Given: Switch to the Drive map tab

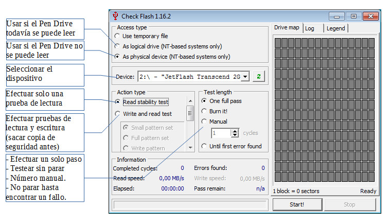Looking at the screenshot, I should (x=287, y=28).
